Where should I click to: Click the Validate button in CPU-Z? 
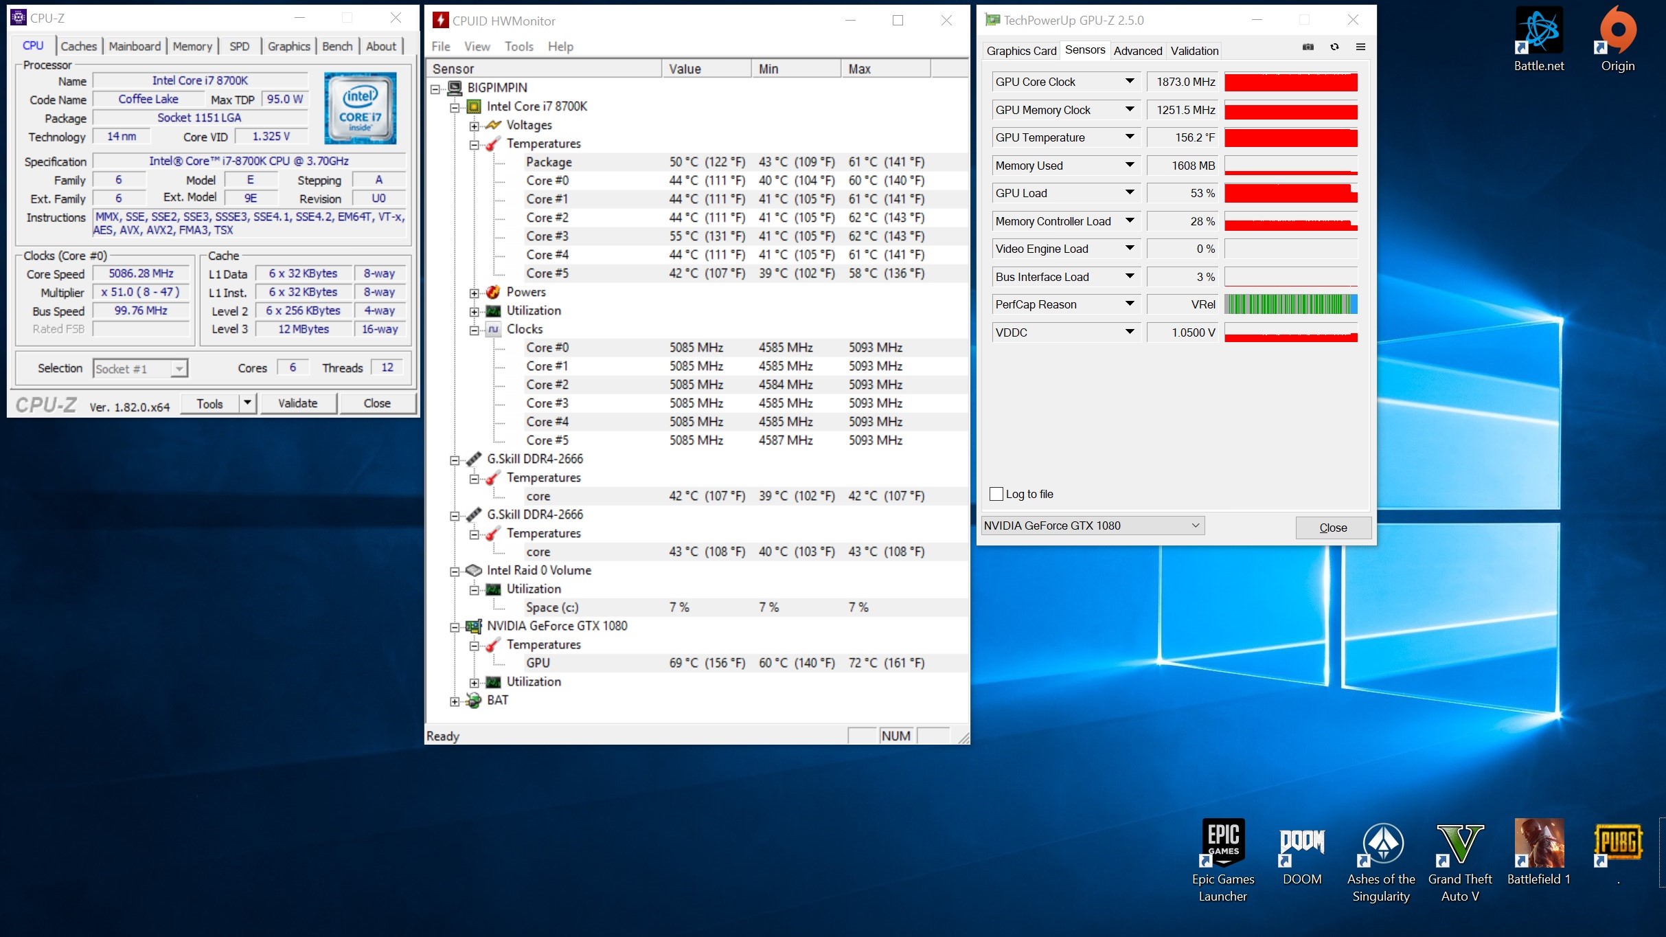coord(298,403)
